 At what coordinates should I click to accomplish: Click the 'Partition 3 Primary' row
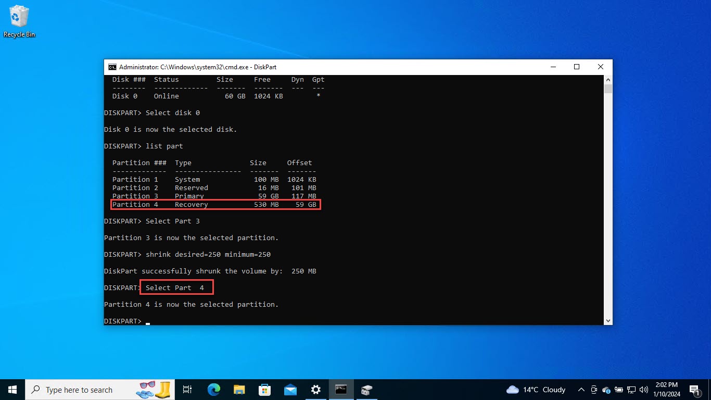click(214, 196)
